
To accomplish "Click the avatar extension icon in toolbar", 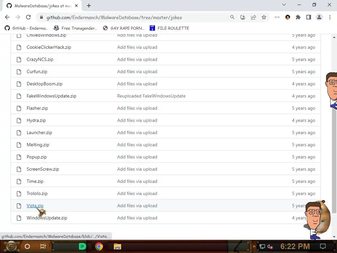I will click(x=288, y=17).
